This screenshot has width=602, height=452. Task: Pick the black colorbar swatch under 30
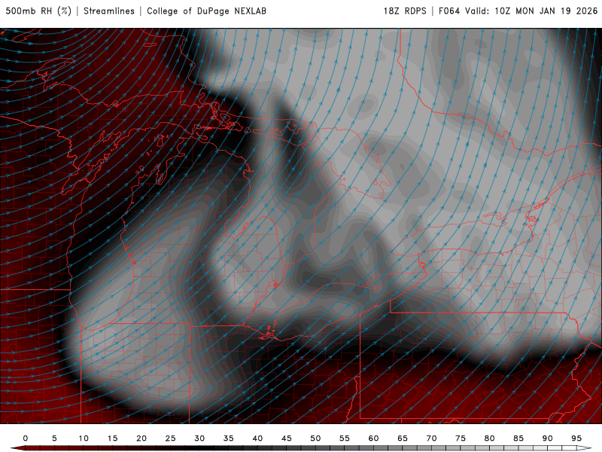199,448
